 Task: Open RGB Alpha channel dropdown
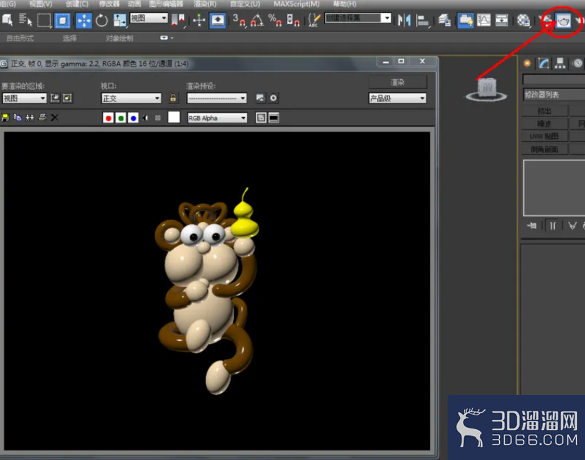point(217,118)
